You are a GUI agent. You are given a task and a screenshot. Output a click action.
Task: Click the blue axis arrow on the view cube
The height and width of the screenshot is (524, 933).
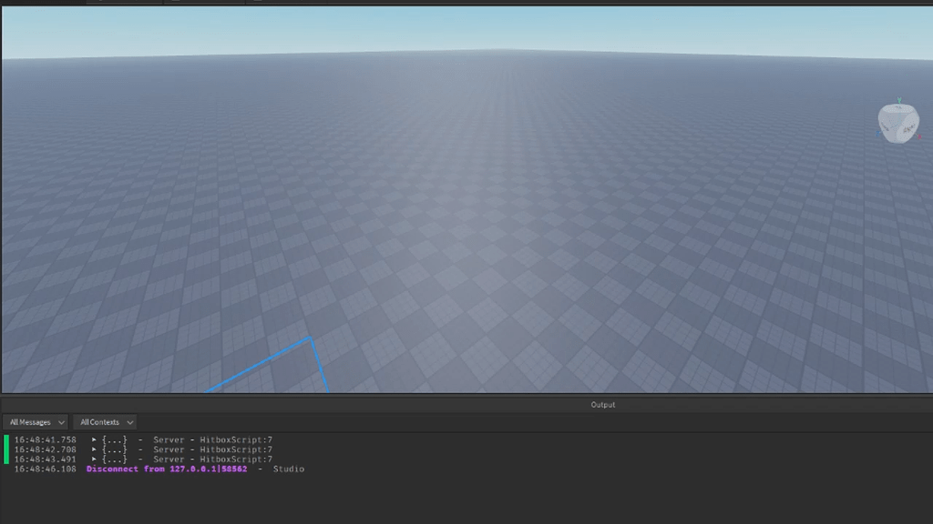878,134
